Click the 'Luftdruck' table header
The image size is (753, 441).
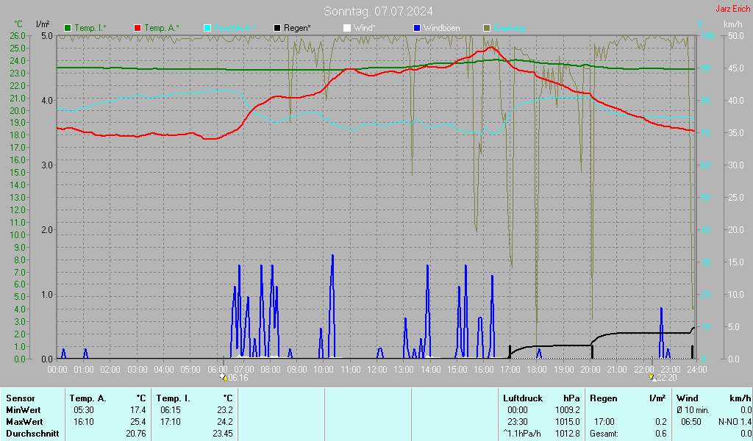coord(523,398)
